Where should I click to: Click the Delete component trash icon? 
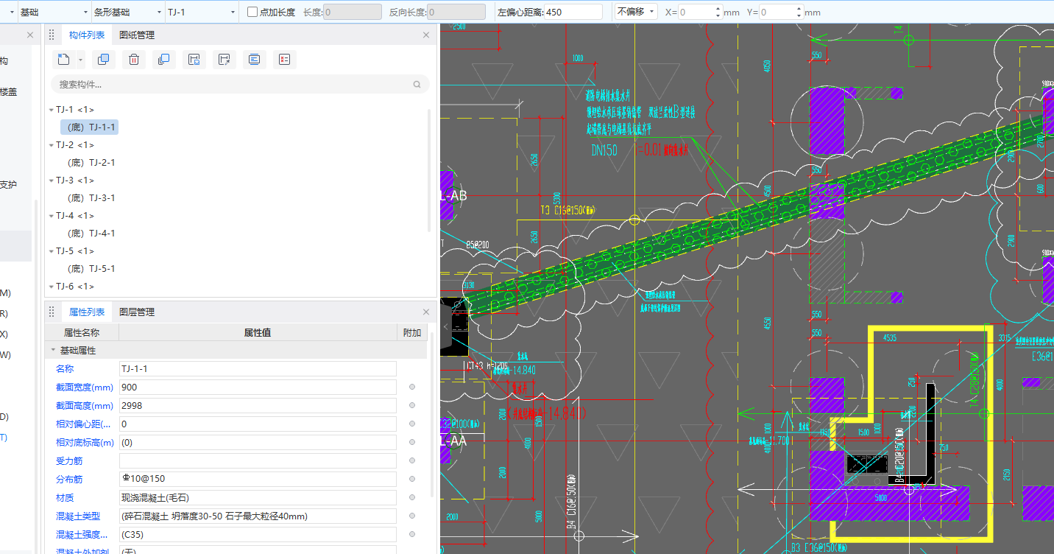133,60
